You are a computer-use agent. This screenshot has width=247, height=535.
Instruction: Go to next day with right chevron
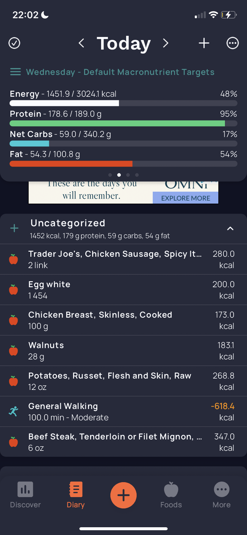166,43
